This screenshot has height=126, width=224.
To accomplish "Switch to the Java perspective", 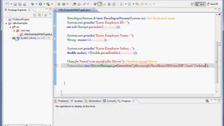I will click(200, 4).
